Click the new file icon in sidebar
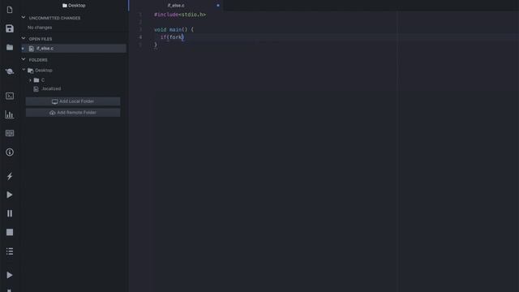 pyautogui.click(x=10, y=10)
